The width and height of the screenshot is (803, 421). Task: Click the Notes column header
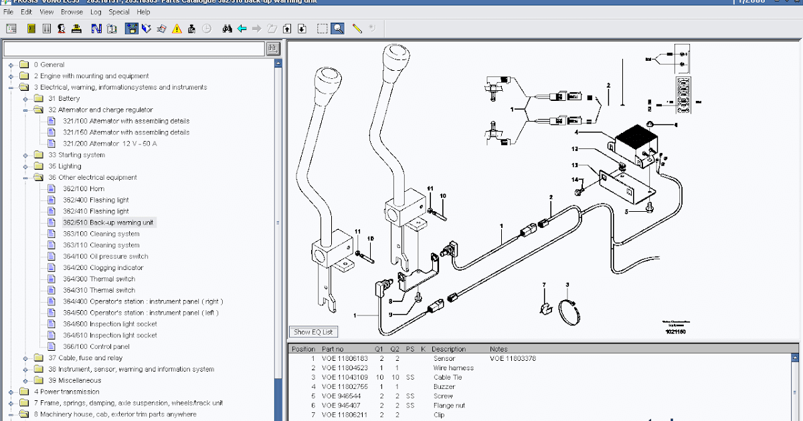[499, 349]
